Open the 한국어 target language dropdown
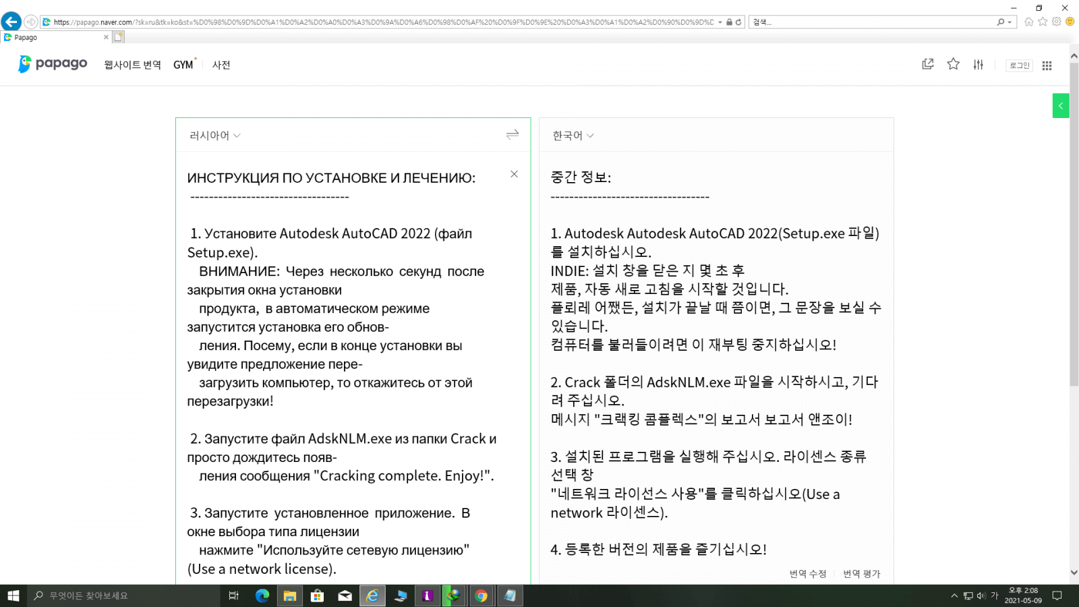 pyautogui.click(x=573, y=136)
